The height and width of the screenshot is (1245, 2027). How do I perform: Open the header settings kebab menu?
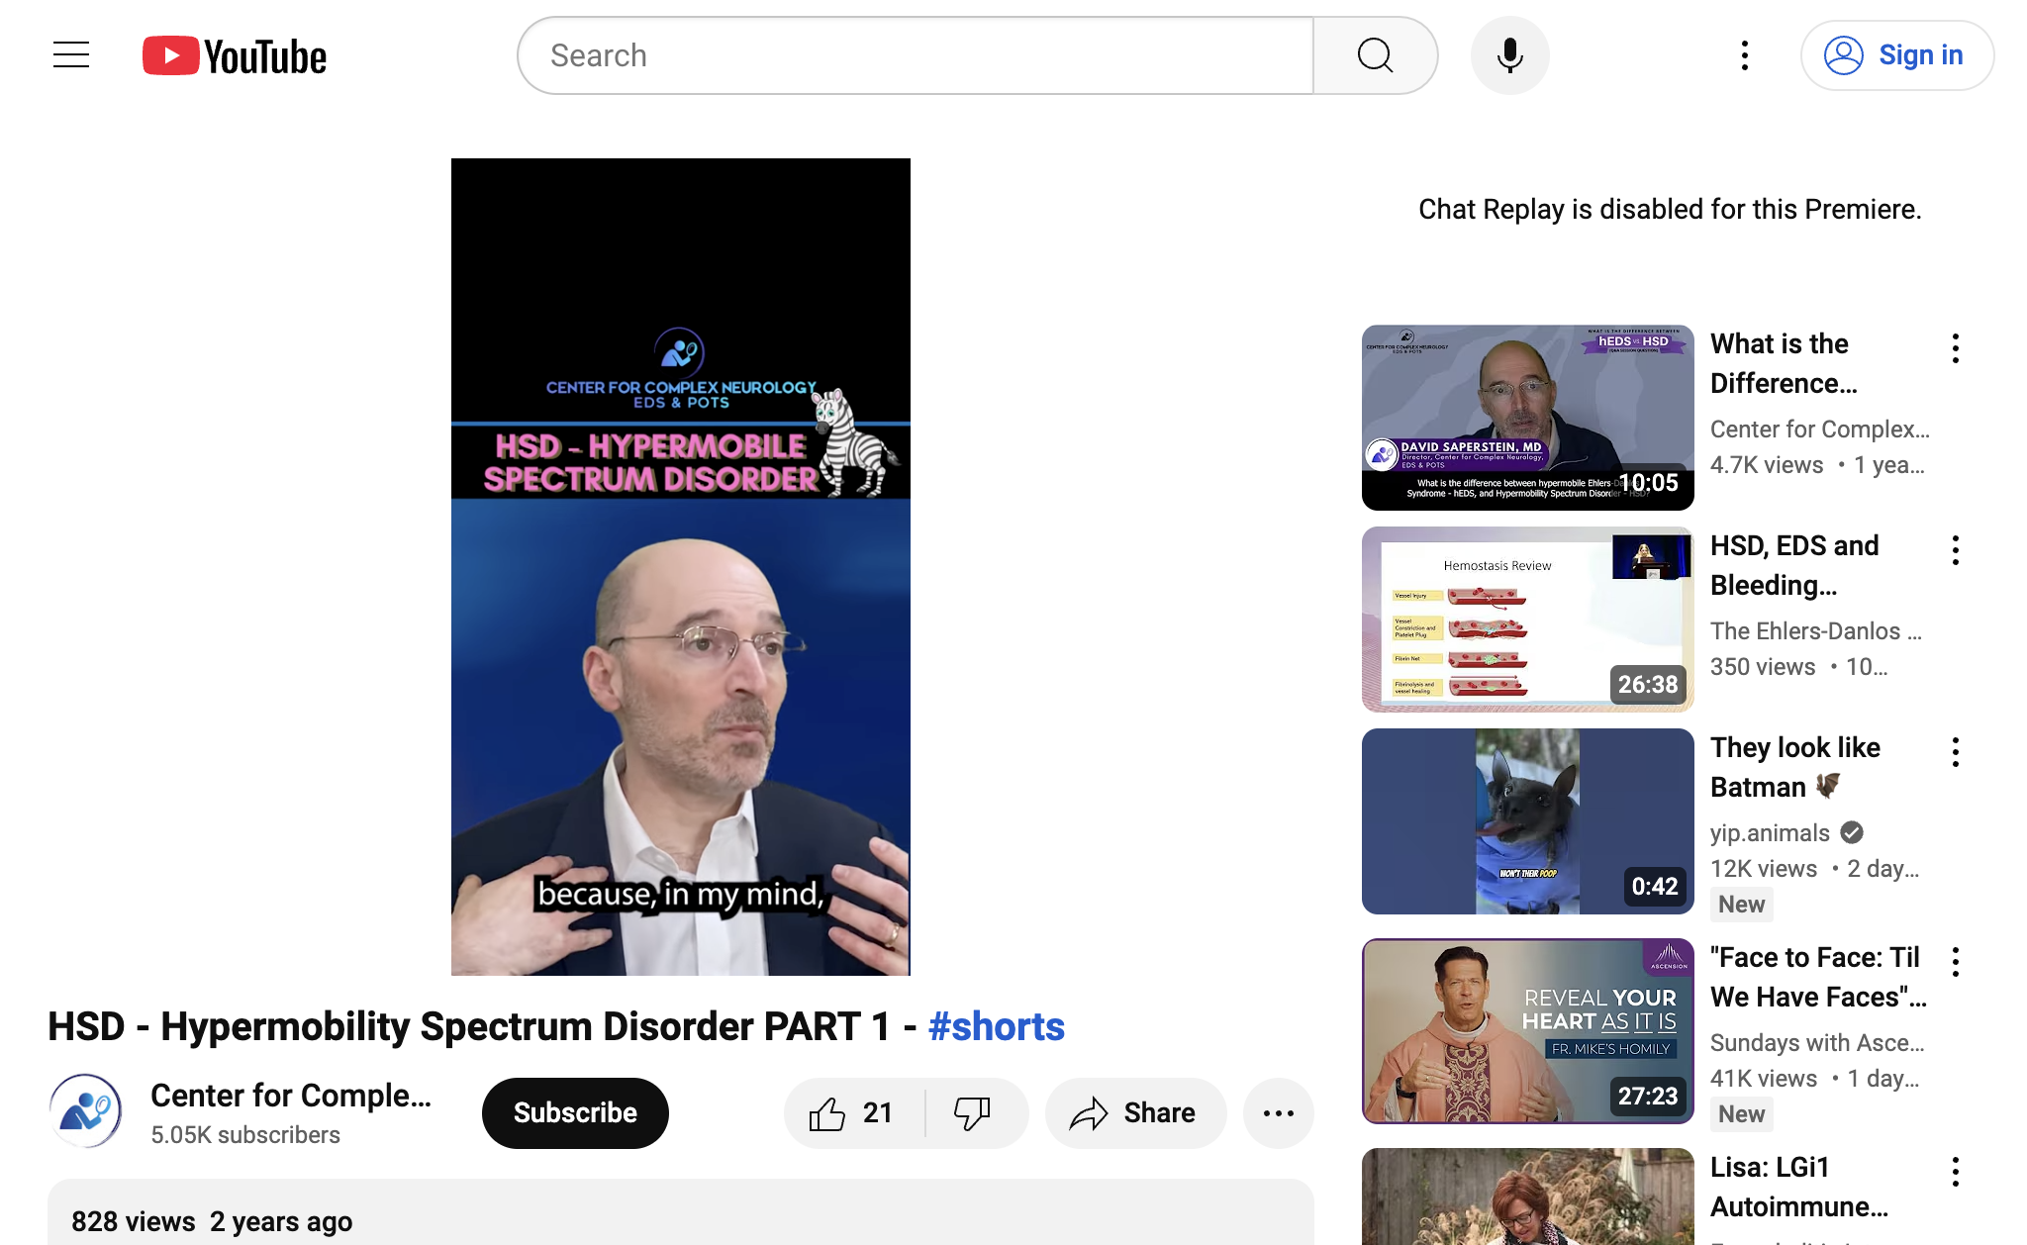click(1745, 55)
